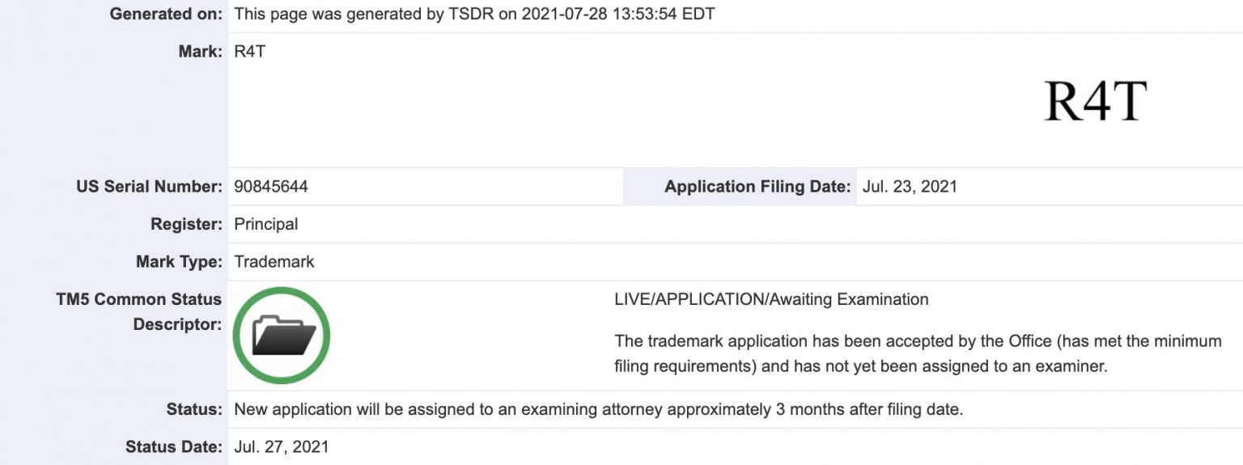Click the Generated on label
The image size is (1243, 465).
tap(166, 15)
